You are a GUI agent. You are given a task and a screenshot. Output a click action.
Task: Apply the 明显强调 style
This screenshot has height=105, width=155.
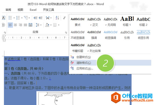coord(111,35)
